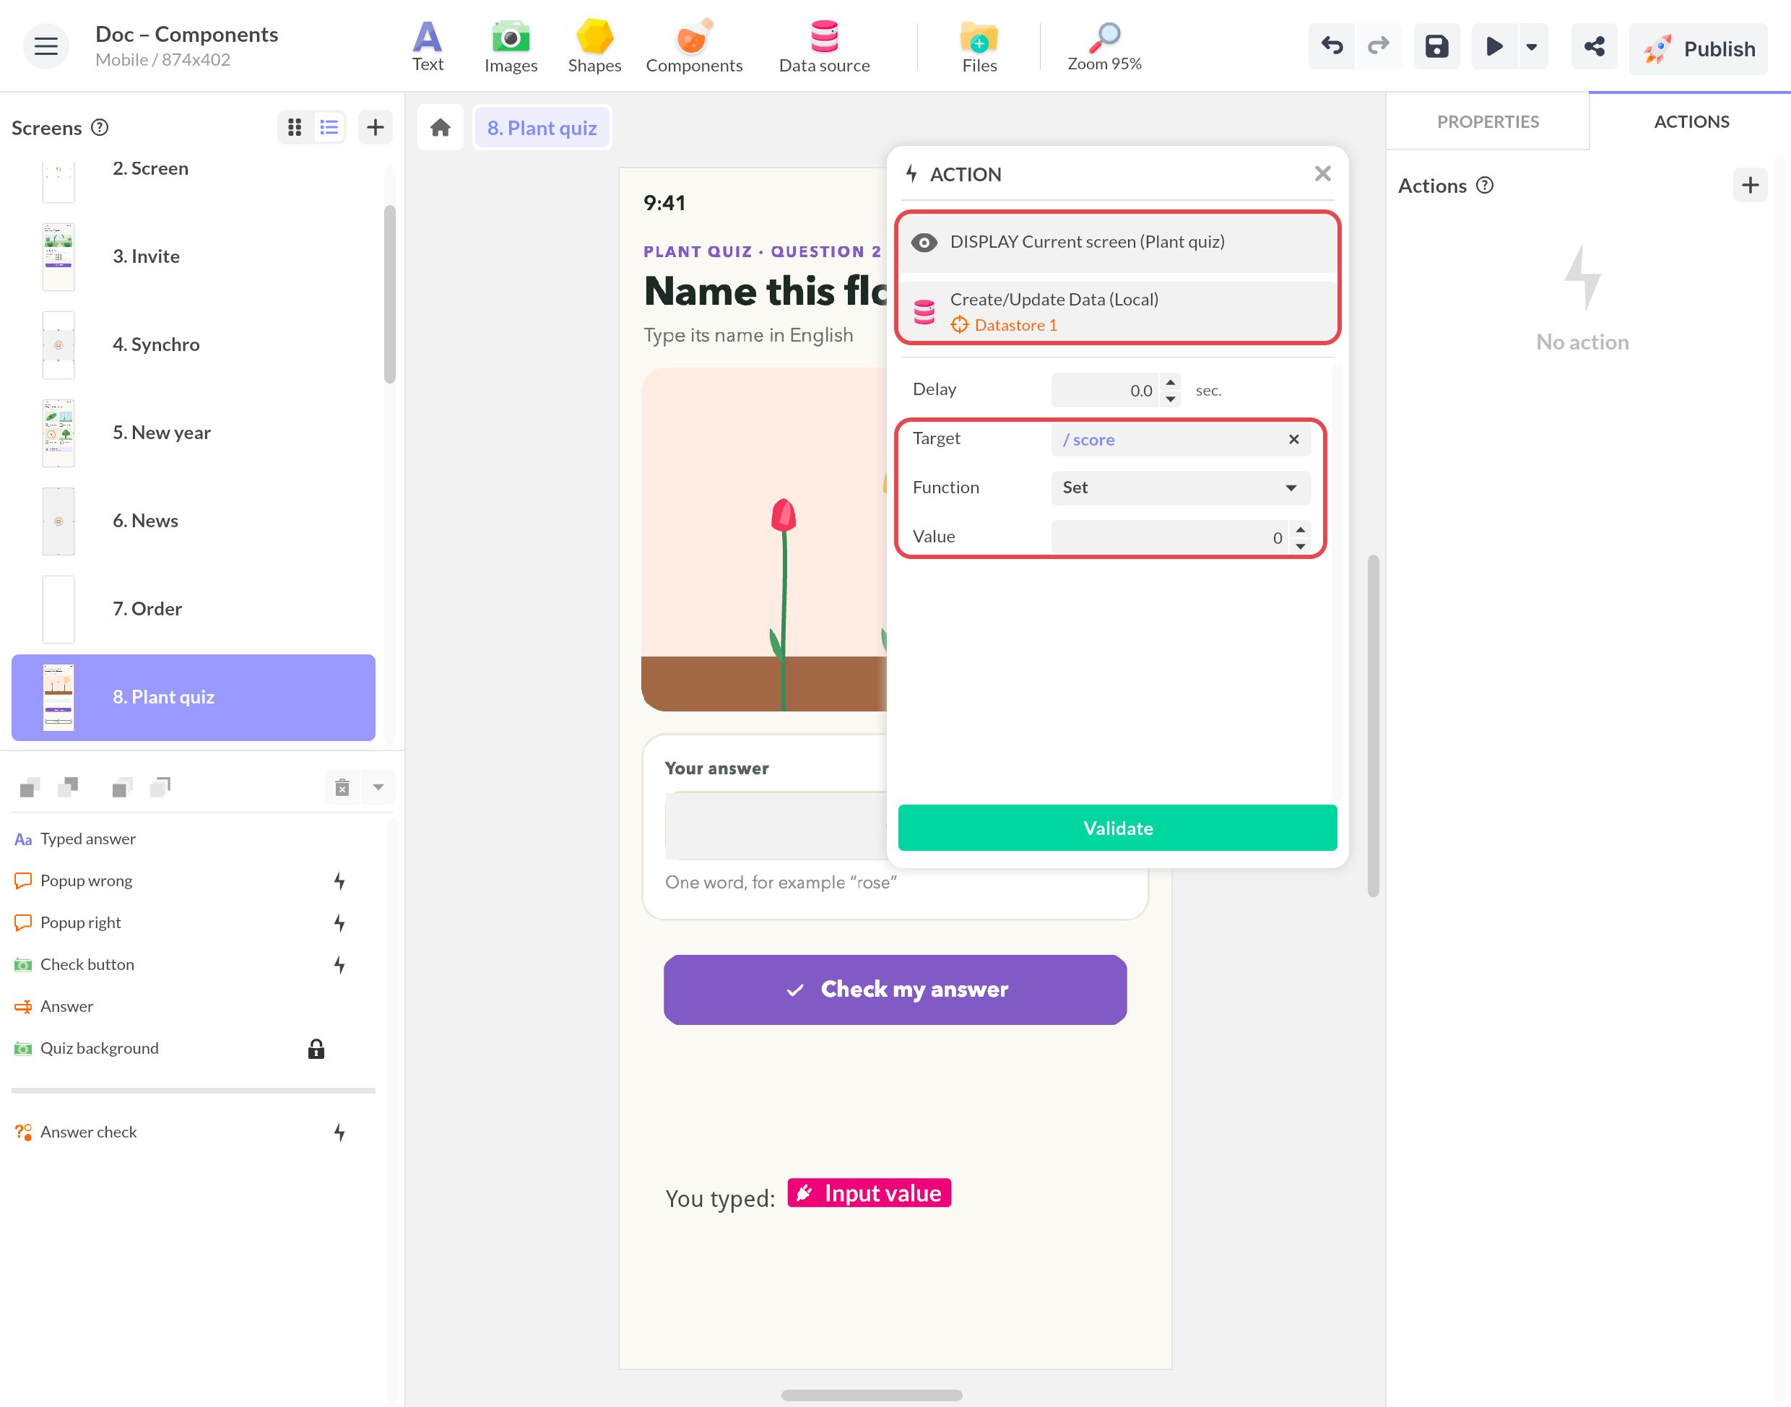This screenshot has width=1791, height=1407.
Task: Clear the / score target
Action: point(1293,439)
